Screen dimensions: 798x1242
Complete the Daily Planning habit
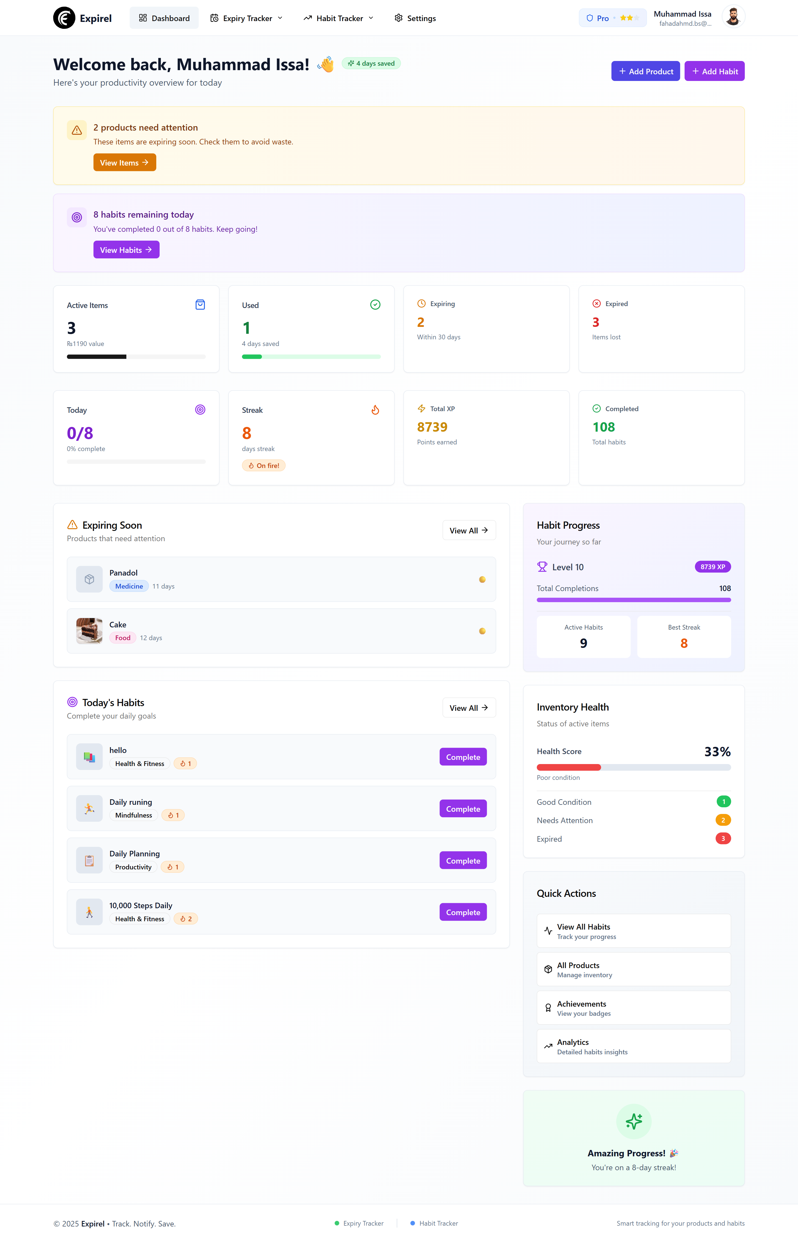pos(463,861)
